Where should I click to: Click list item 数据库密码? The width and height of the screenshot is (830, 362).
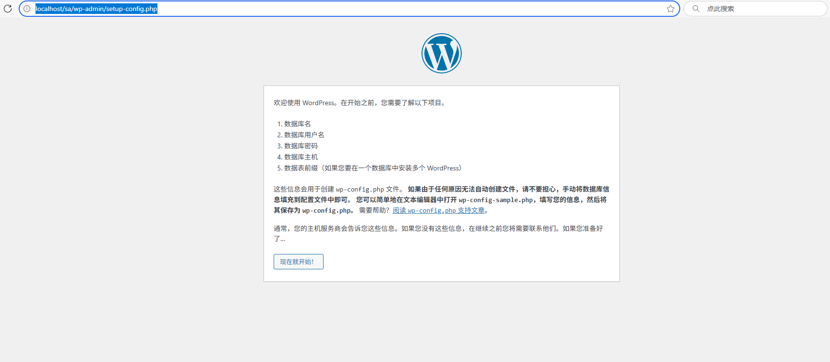[301, 146]
